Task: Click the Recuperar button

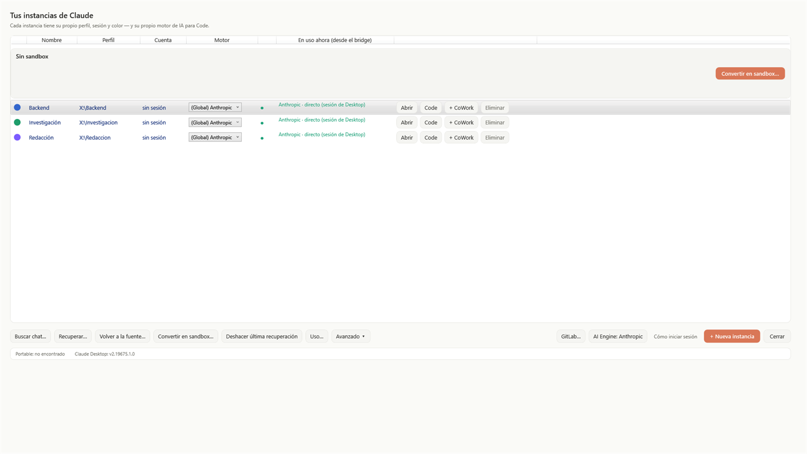Action: point(73,336)
